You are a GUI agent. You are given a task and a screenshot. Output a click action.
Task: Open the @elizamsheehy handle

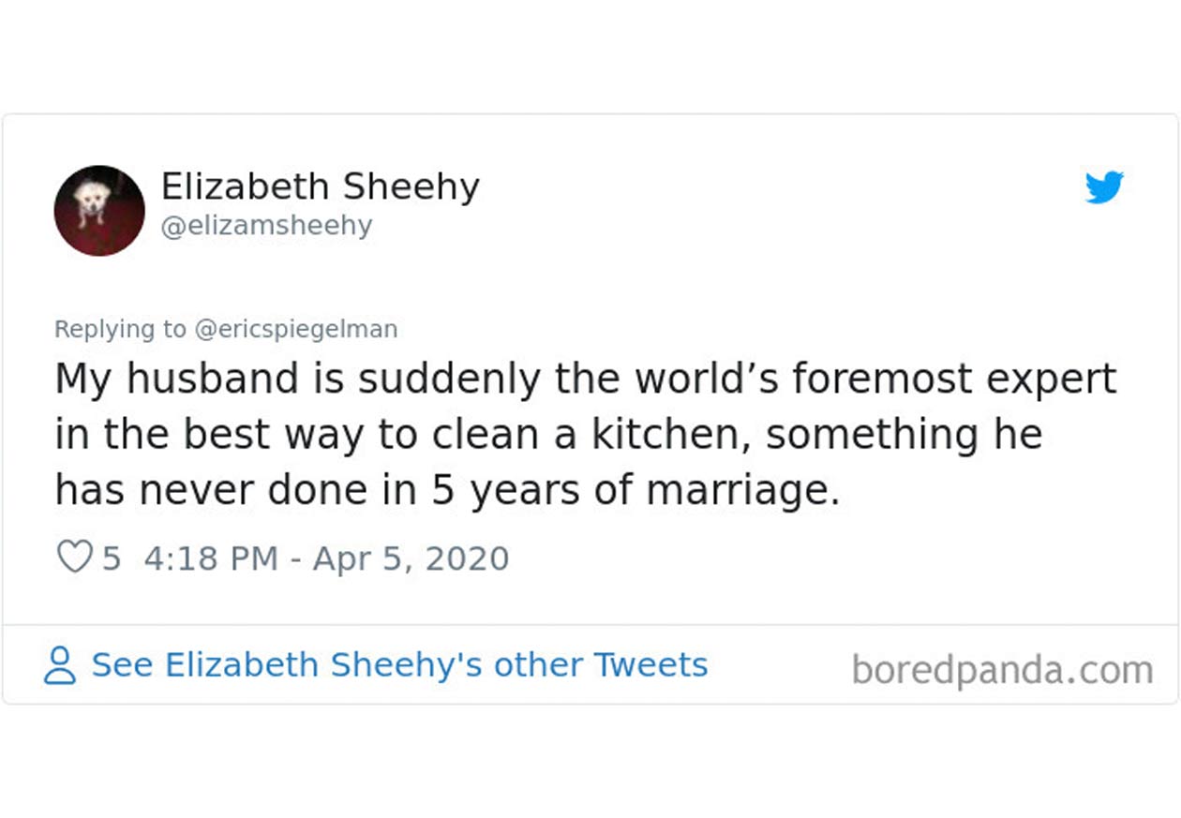[266, 226]
